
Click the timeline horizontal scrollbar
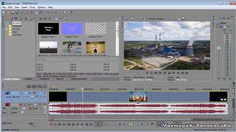122,120
